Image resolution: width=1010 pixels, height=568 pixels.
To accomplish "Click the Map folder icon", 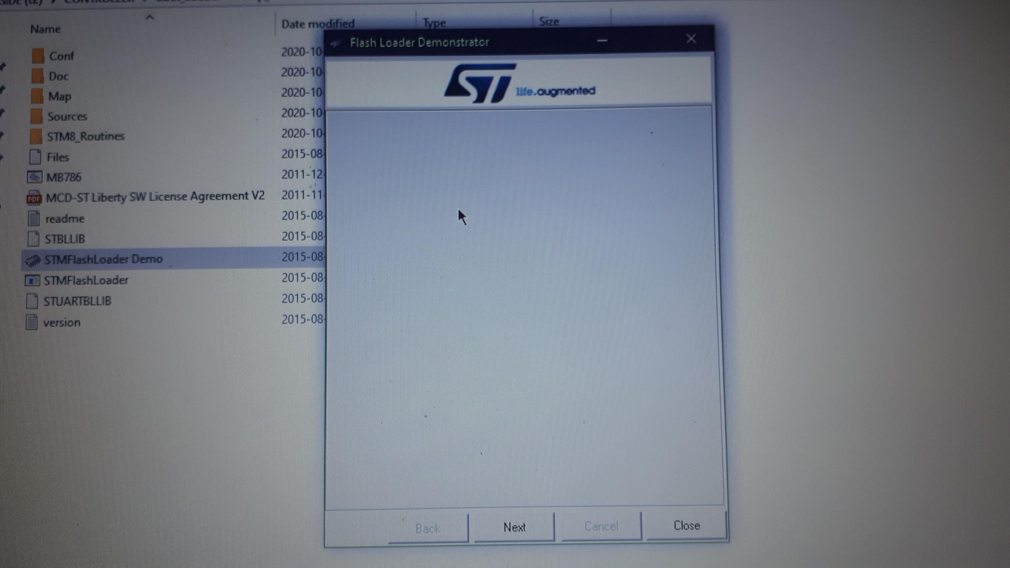I will tap(37, 96).
